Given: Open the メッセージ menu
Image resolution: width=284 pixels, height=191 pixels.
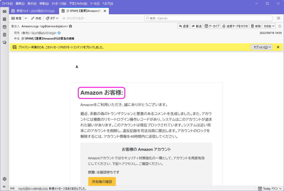Looking at the screenshot, I should pos(59,3).
